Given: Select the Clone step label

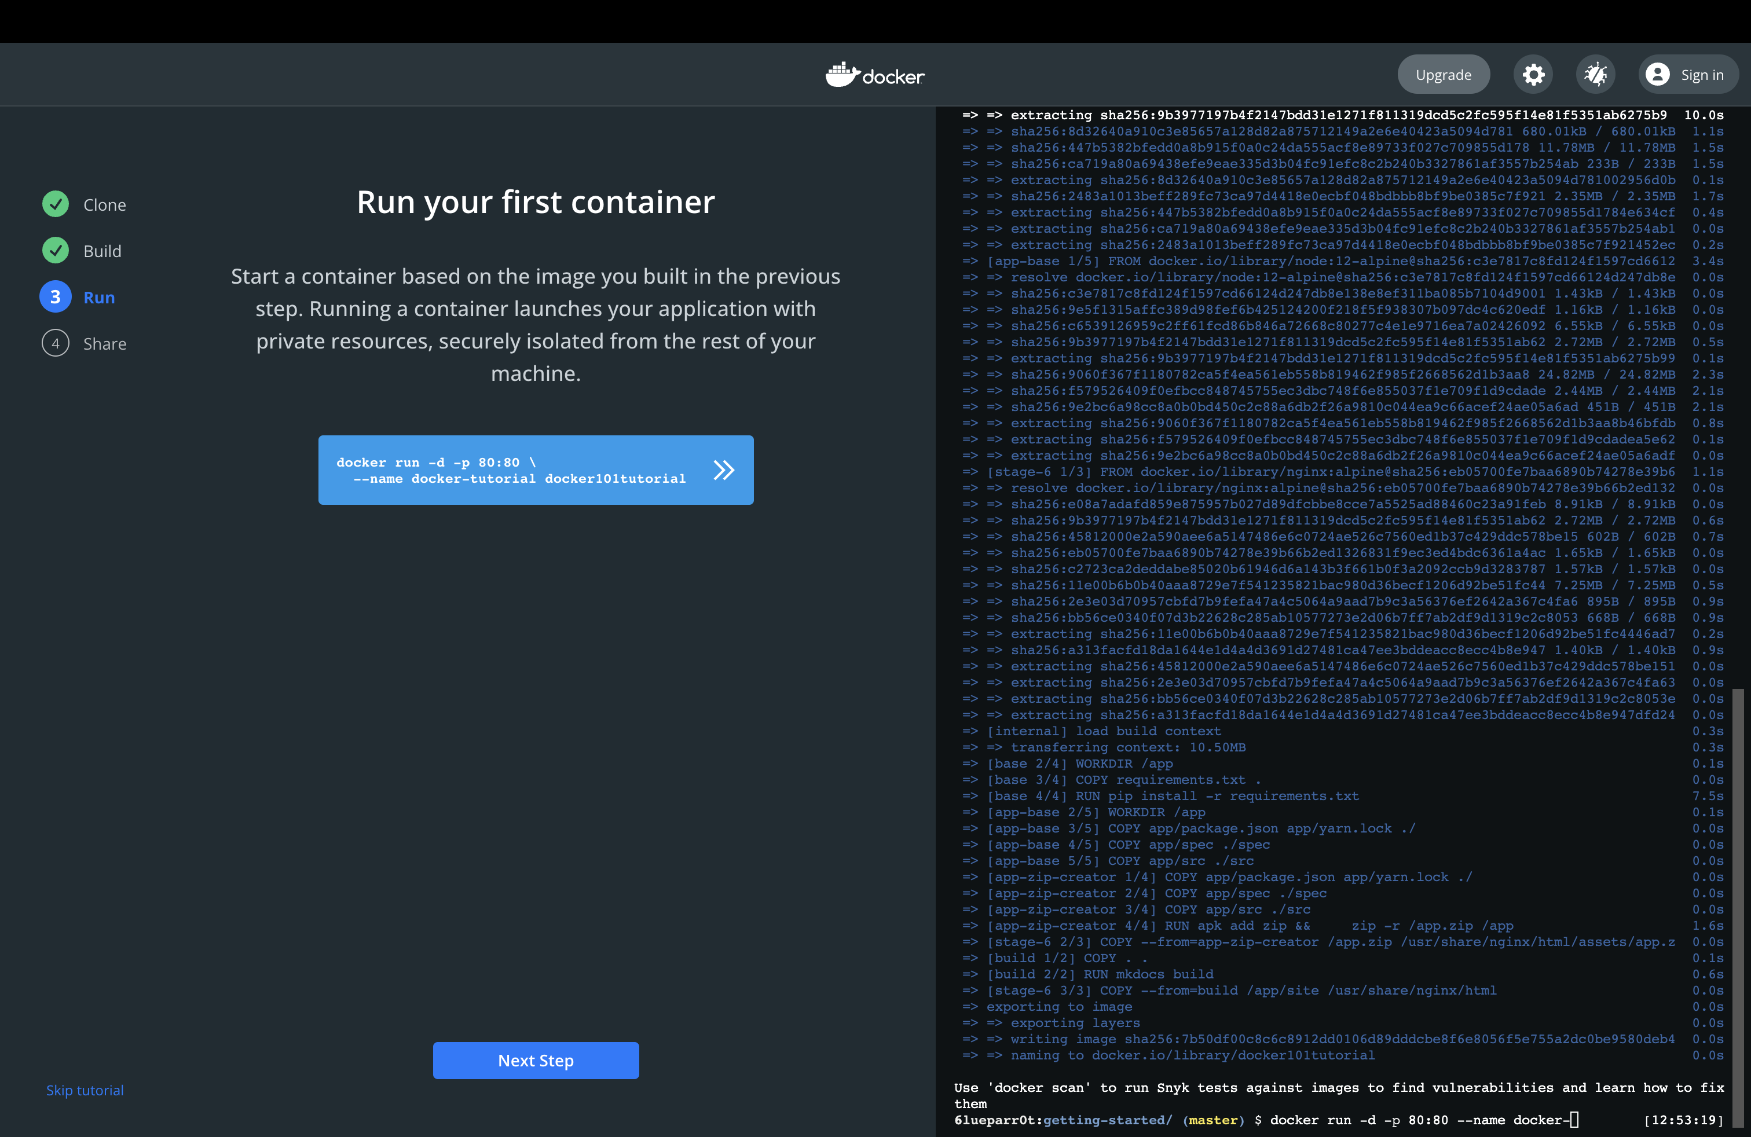Looking at the screenshot, I should coord(104,204).
